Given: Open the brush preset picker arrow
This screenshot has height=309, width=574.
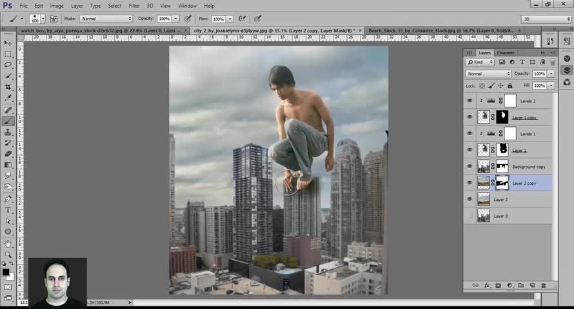Looking at the screenshot, I should [x=43, y=19].
